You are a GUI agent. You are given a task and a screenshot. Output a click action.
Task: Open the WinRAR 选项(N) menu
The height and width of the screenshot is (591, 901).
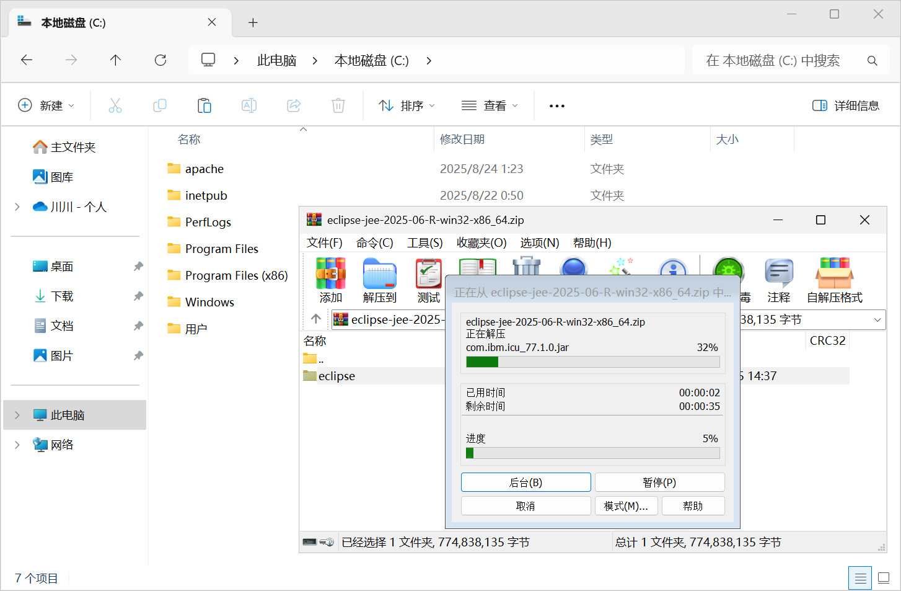coord(540,242)
